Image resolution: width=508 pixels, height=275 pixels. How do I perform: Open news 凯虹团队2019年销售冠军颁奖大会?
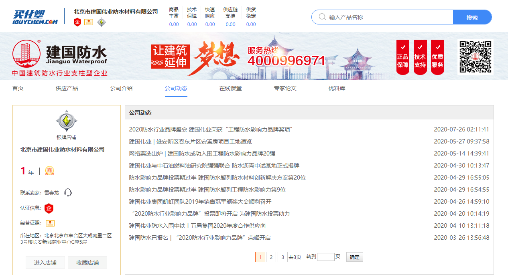[x=200, y=202]
